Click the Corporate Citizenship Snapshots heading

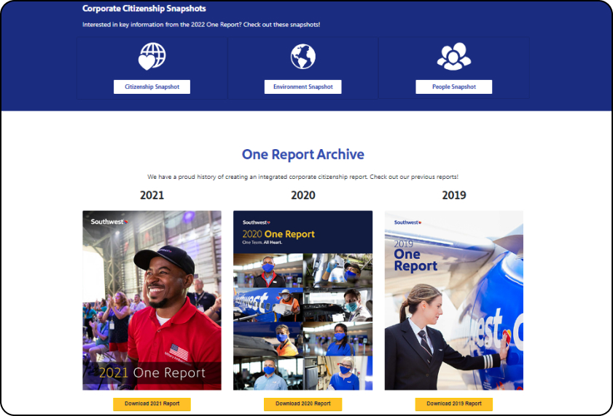pos(144,9)
